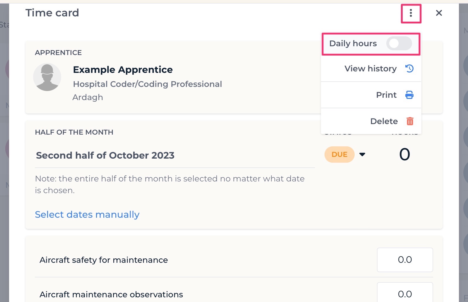The width and height of the screenshot is (468, 302).
Task: Choose Print from the menu
Action: tap(371, 95)
